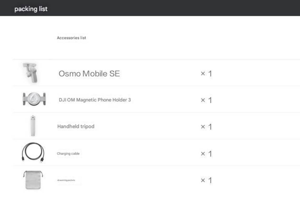Select the number 1 in the drawstring pockets row
300x206 pixels.
point(210,180)
